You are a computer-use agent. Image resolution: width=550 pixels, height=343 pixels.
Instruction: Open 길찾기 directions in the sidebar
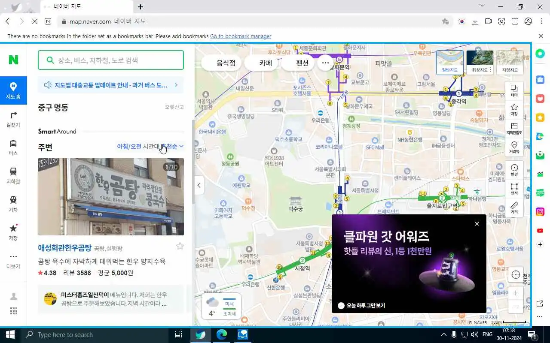point(13,119)
